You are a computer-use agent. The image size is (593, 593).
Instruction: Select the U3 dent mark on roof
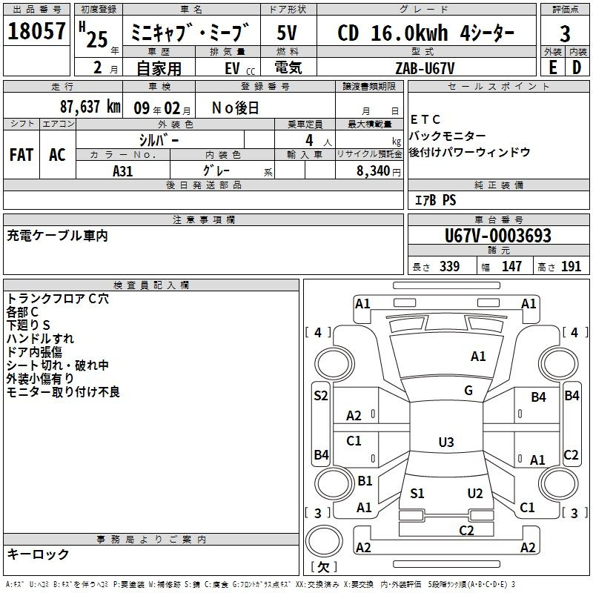(445, 443)
